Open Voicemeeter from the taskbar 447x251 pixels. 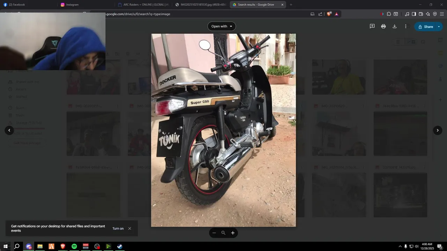pos(86,246)
